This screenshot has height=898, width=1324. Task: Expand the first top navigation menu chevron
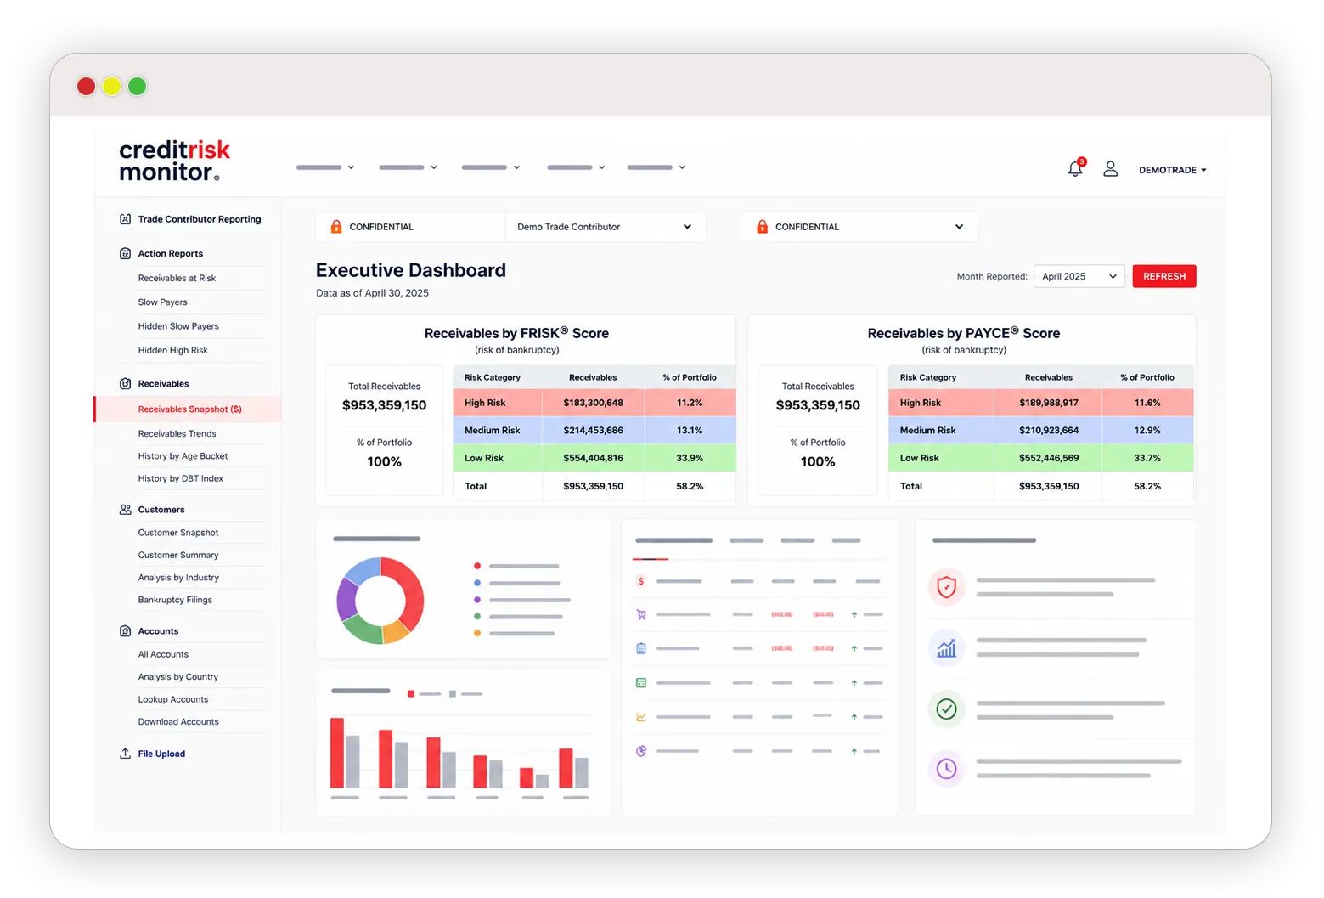(x=351, y=167)
